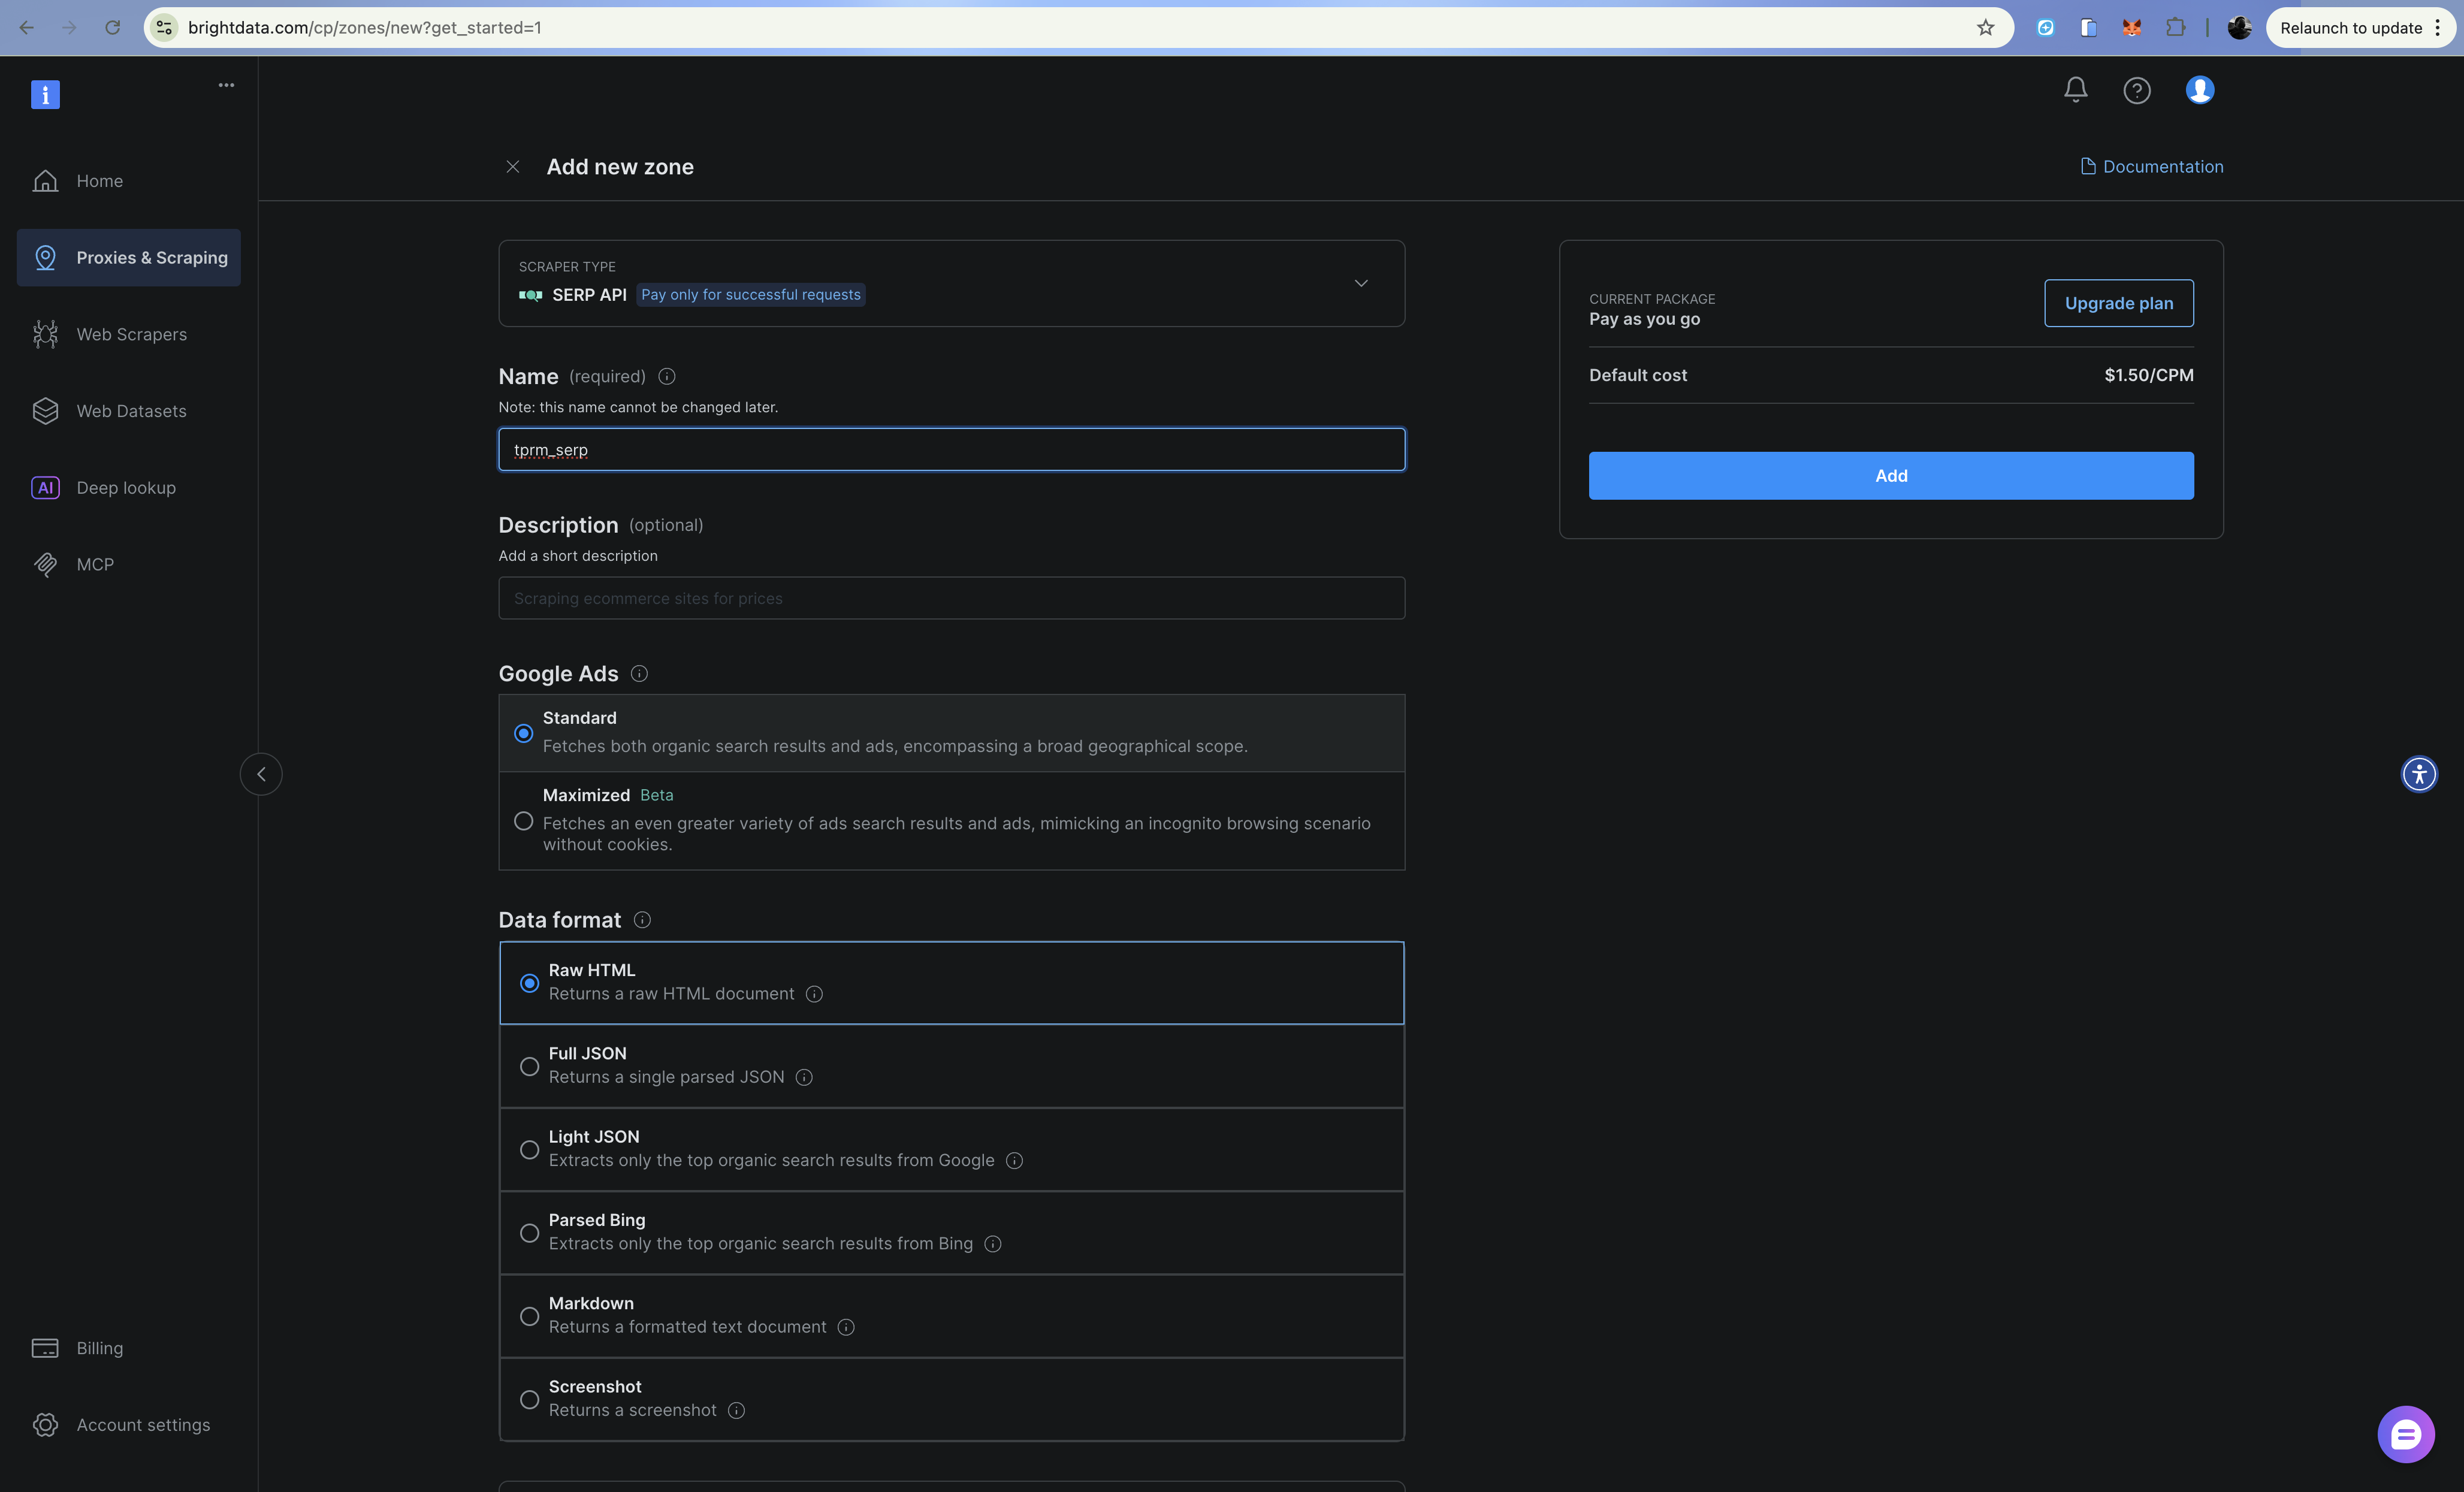This screenshot has width=2464, height=1492.
Task: Open the support chat bubble
Action: [2406, 1434]
